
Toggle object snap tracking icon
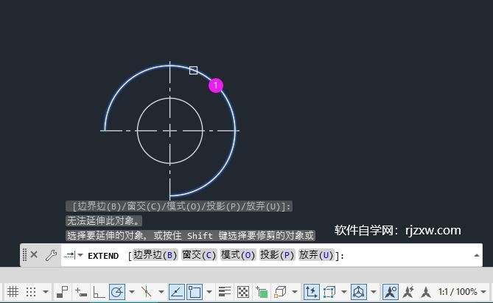click(177, 292)
